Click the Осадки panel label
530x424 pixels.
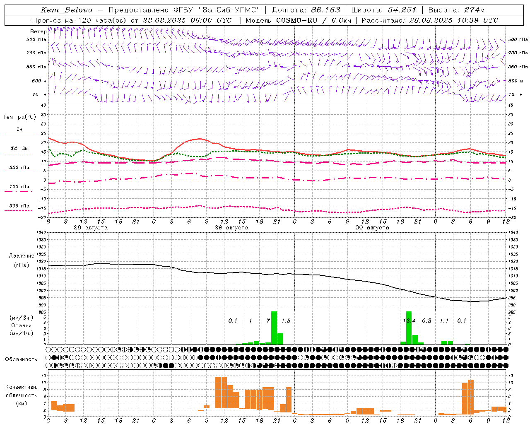[x=21, y=325]
